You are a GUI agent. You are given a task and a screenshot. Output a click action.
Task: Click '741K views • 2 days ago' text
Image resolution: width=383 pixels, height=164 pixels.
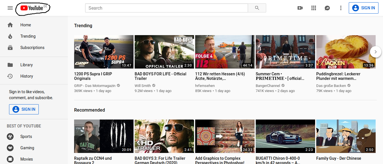pos(275,91)
